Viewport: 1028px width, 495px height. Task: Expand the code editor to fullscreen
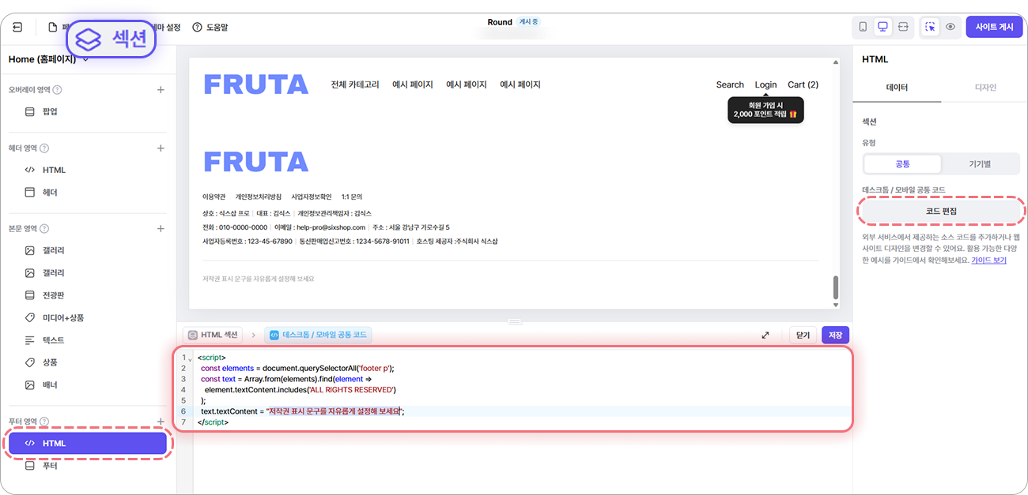tap(765, 335)
